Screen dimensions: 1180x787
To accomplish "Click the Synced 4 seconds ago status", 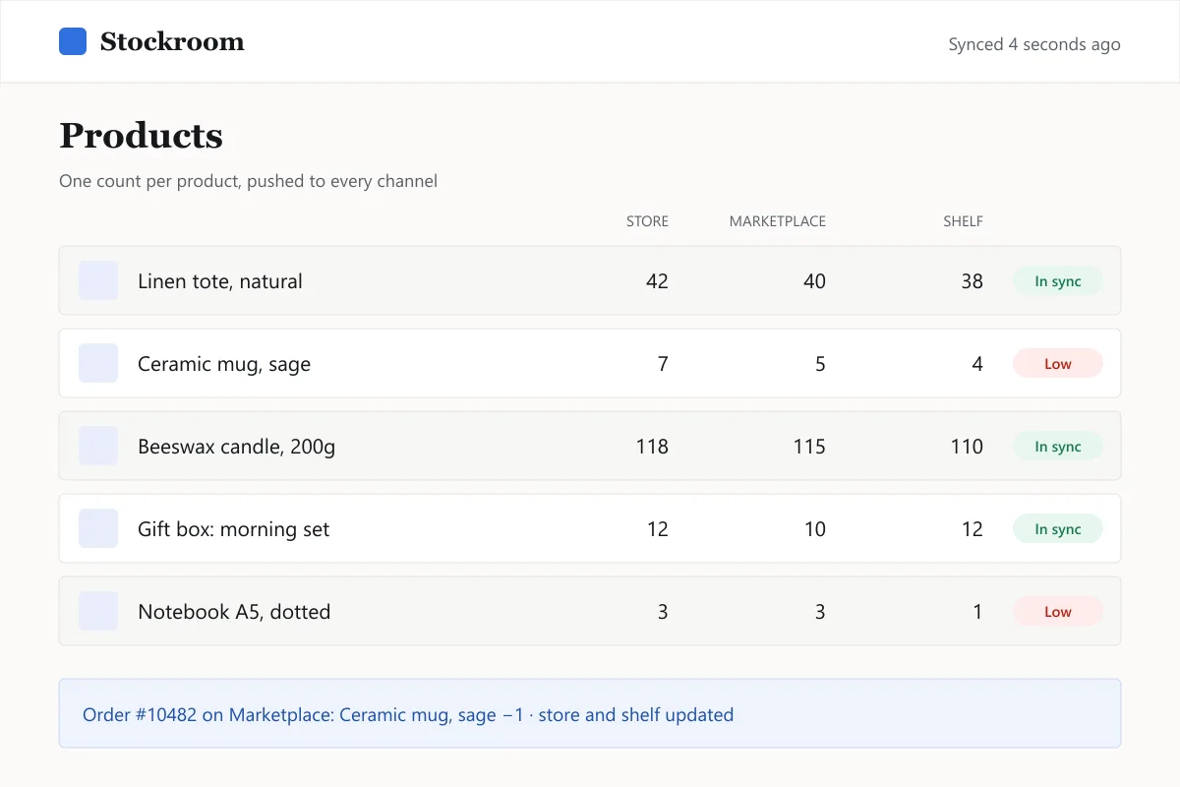I will pyautogui.click(x=1034, y=44).
